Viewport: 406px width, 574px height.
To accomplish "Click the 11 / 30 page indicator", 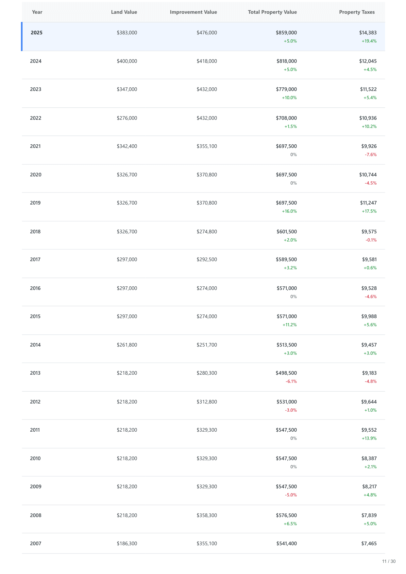I will pos(389,562).
